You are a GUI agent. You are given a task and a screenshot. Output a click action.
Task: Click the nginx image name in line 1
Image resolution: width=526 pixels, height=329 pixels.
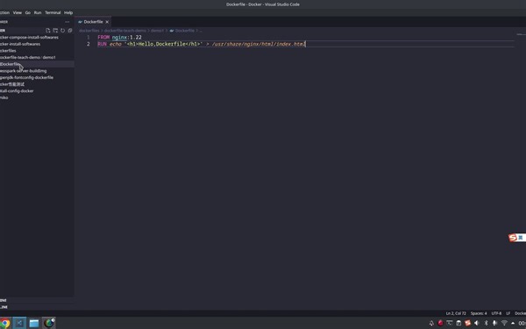119,37
